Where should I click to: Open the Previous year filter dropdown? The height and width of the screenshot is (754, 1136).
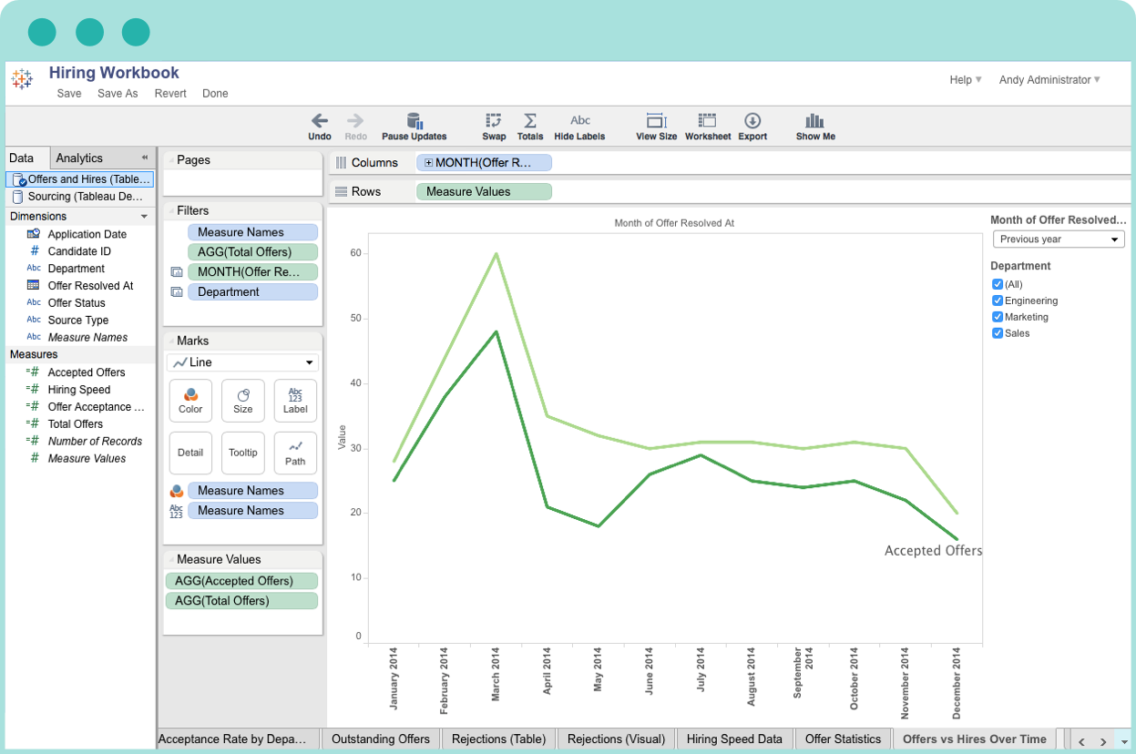(x=1059, y=239)
